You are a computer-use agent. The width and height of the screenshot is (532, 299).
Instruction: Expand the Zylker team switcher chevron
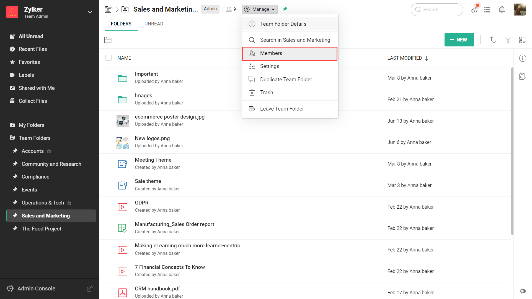click(x=90, y=12)
